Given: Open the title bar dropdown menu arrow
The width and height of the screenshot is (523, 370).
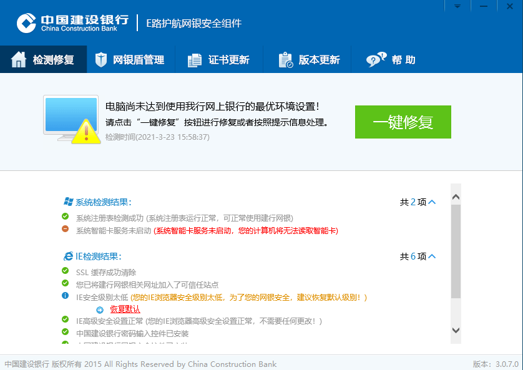Looking at the screenshot, I should [457, 6].
